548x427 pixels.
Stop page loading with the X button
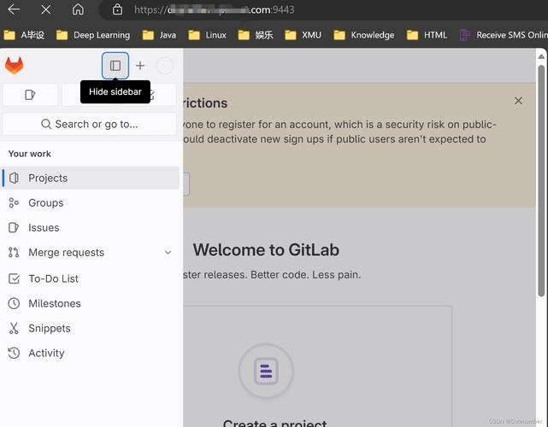click(x=46, y=9)
